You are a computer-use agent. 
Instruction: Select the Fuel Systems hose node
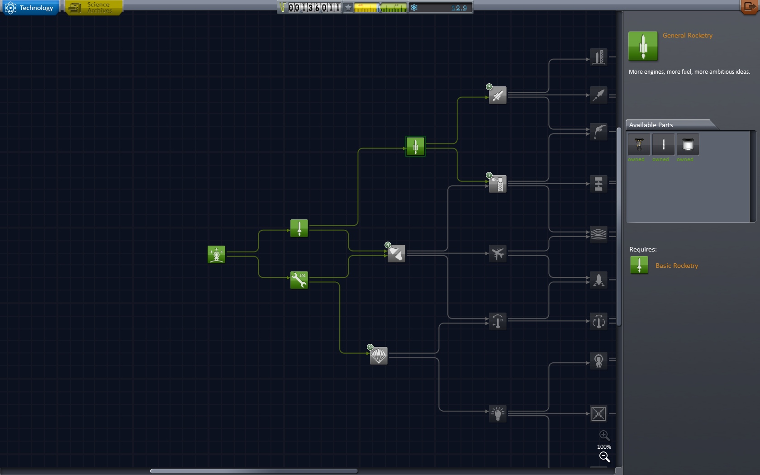click(x=598, y=132)
